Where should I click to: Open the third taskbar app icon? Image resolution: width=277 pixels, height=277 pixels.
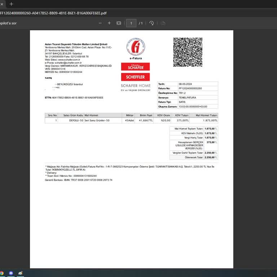pos(20,273)
